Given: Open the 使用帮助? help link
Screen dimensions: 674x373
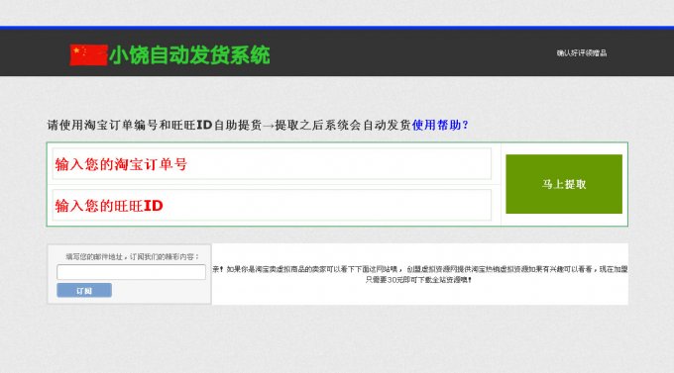Looking at the screenshot, I should pos(440,125).
